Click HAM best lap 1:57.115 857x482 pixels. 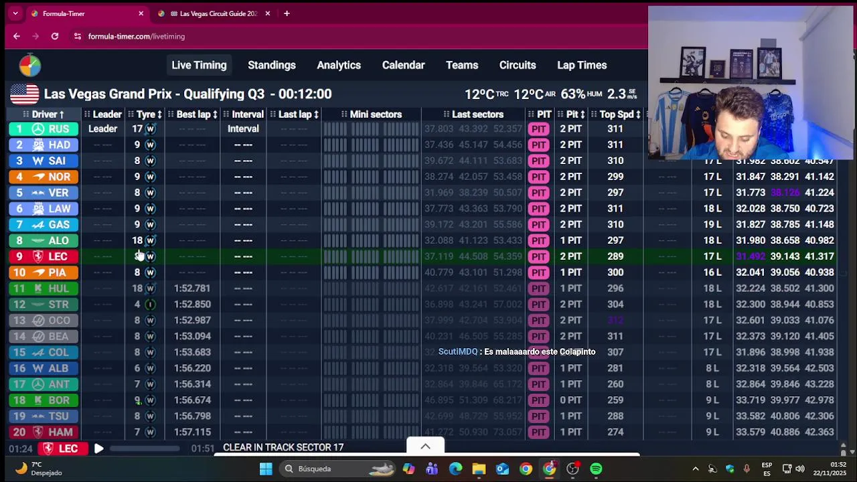pos(192,432)
